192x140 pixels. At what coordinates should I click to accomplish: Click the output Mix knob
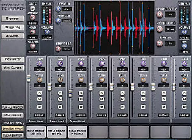tap(184, 46)
